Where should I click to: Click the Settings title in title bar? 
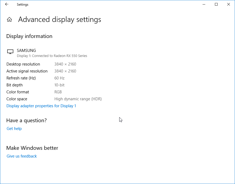pos(23,5)
